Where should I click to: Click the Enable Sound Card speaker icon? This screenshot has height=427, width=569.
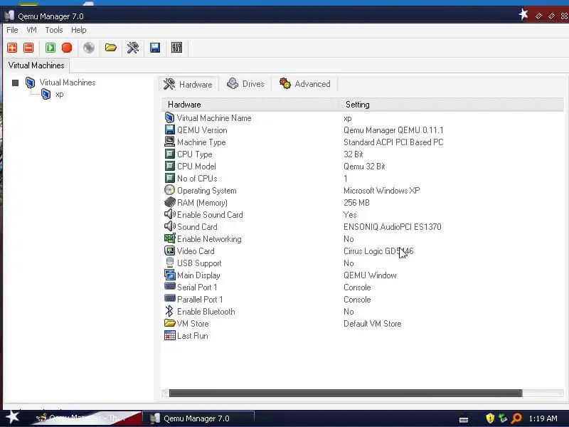pos(169,214)
